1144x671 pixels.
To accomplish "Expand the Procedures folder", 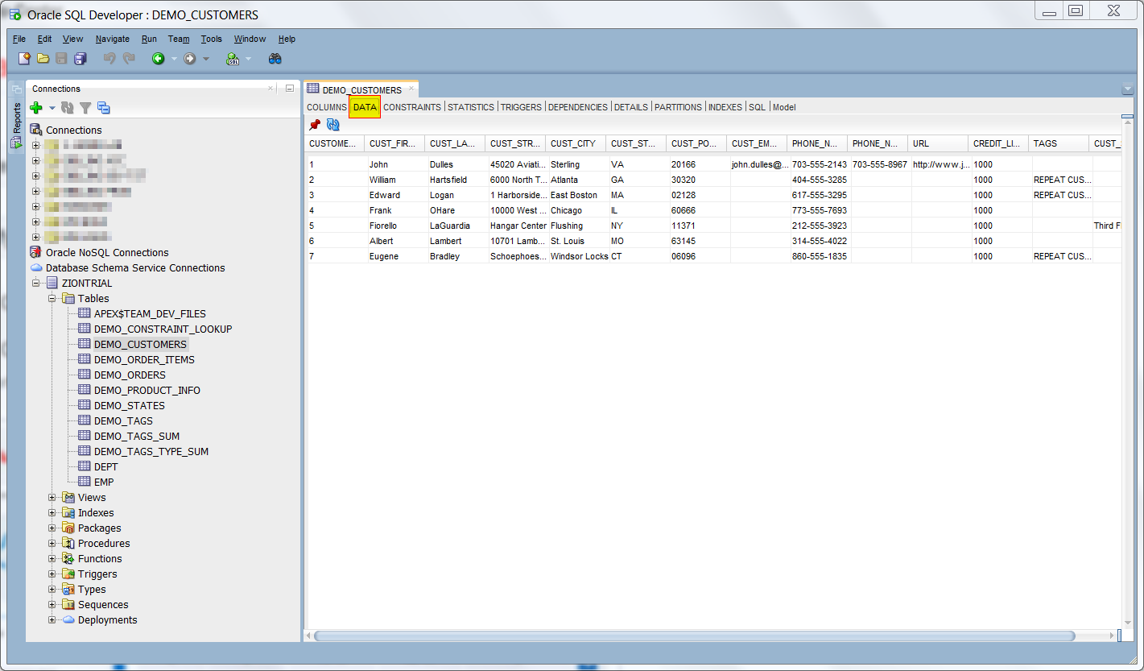I will (x=52, y=544).
